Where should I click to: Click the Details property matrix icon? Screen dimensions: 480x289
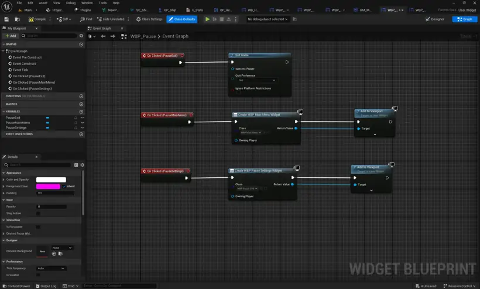click(76, 165)
